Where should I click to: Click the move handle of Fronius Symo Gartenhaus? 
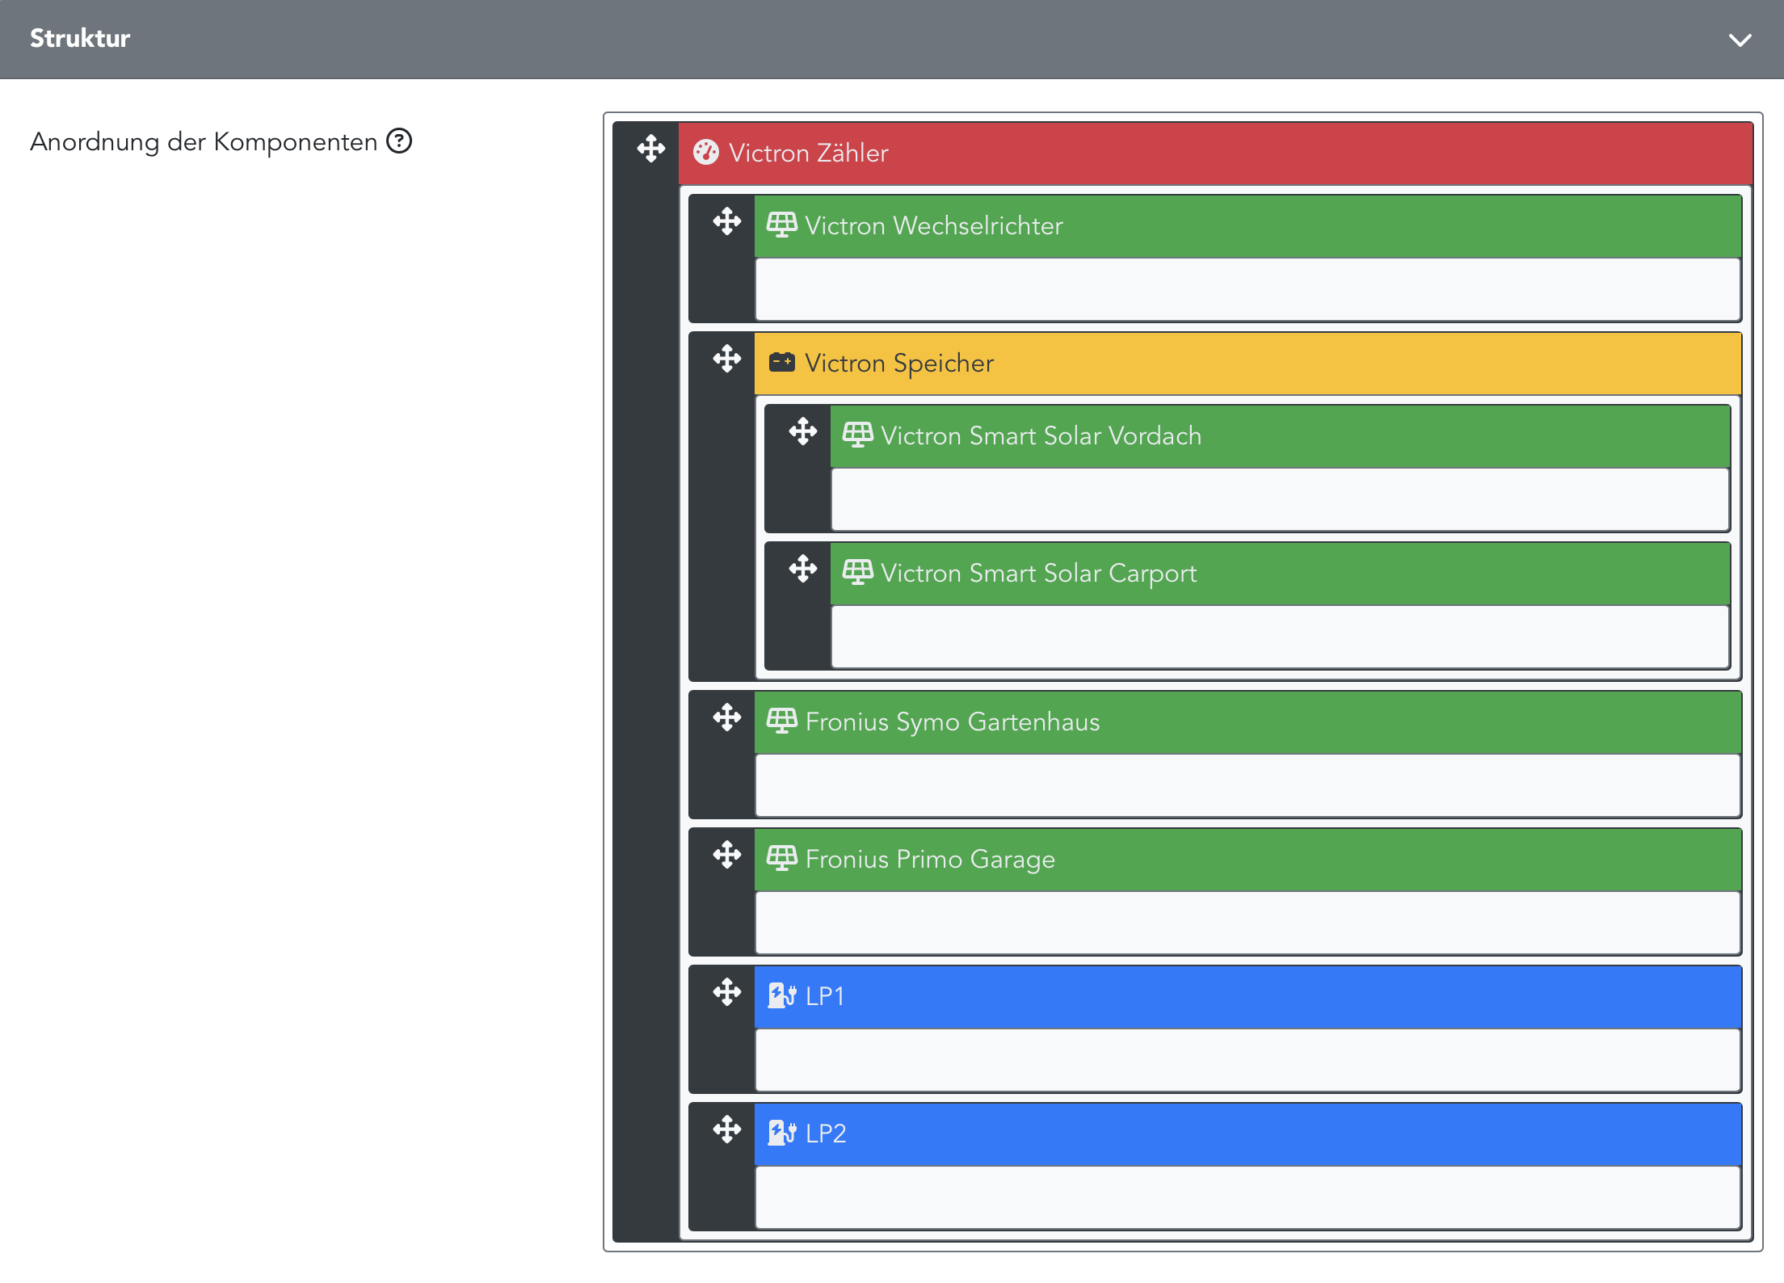click(x=726, y=717)
